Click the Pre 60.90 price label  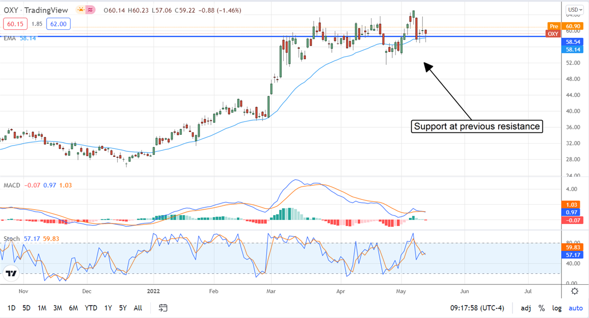tap(565, 26)
